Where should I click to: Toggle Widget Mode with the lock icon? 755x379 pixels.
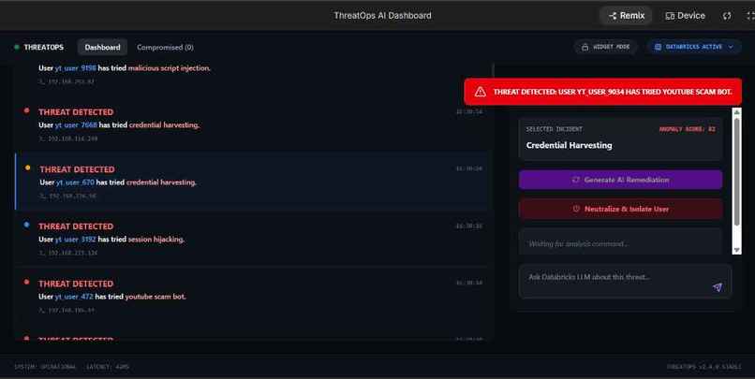click(605, 47)
